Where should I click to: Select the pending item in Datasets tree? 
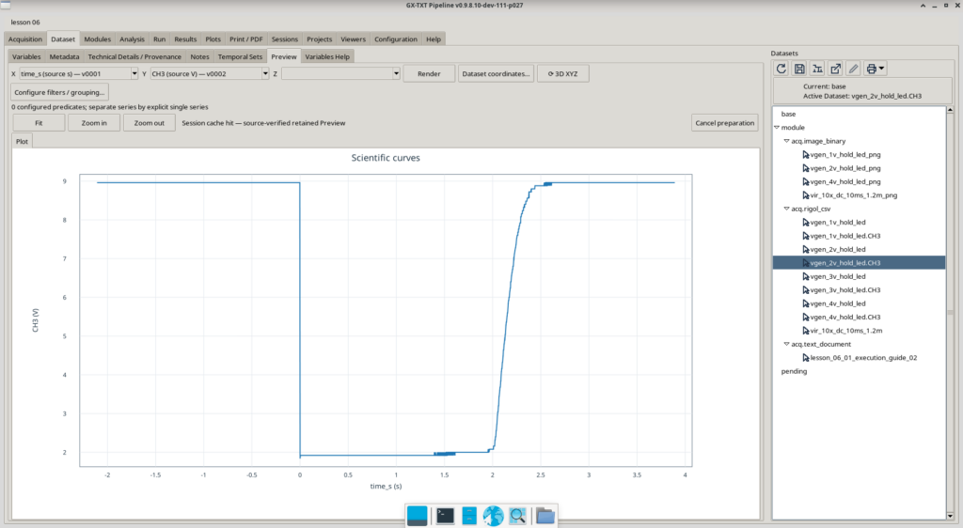[794, 372]
